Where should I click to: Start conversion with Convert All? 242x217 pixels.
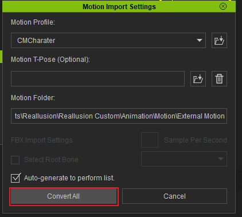point(64,196)
